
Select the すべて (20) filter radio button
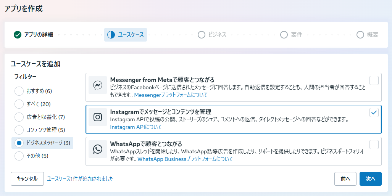point(19,104)
